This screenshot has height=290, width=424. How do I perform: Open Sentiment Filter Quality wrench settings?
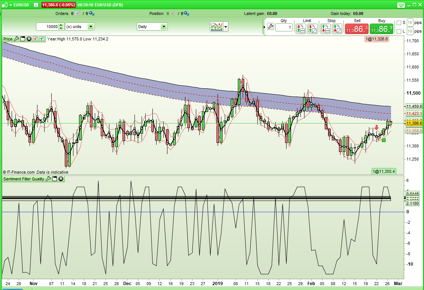click(x=48, y=179)
